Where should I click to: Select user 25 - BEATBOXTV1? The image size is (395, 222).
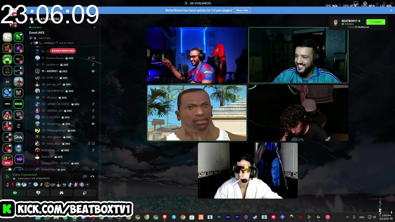tap(65, 91)
